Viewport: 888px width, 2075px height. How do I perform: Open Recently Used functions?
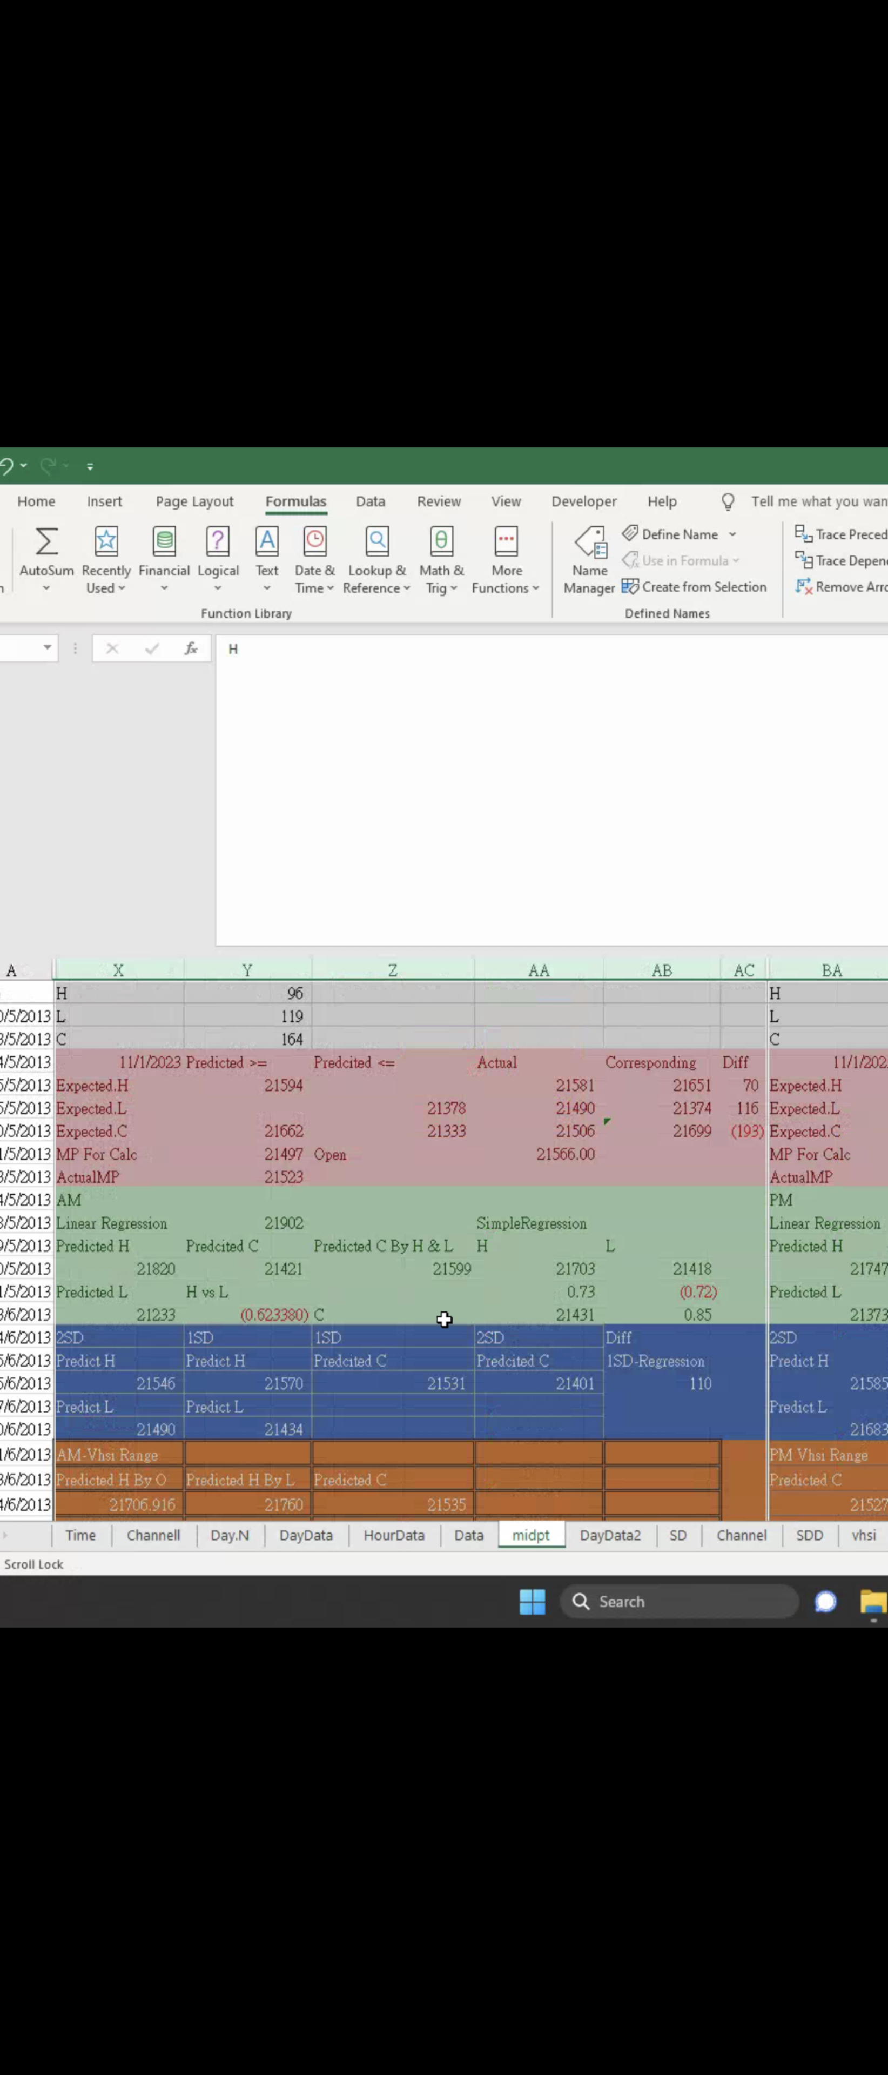tap(105, 561)
